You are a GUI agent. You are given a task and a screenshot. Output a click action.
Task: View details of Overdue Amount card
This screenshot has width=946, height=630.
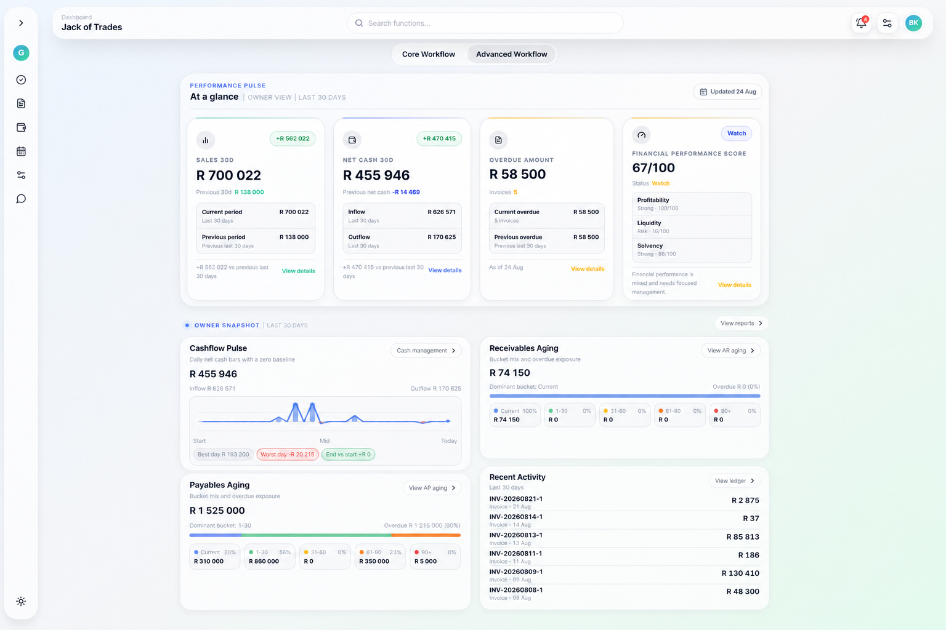(x=588, y=269)
